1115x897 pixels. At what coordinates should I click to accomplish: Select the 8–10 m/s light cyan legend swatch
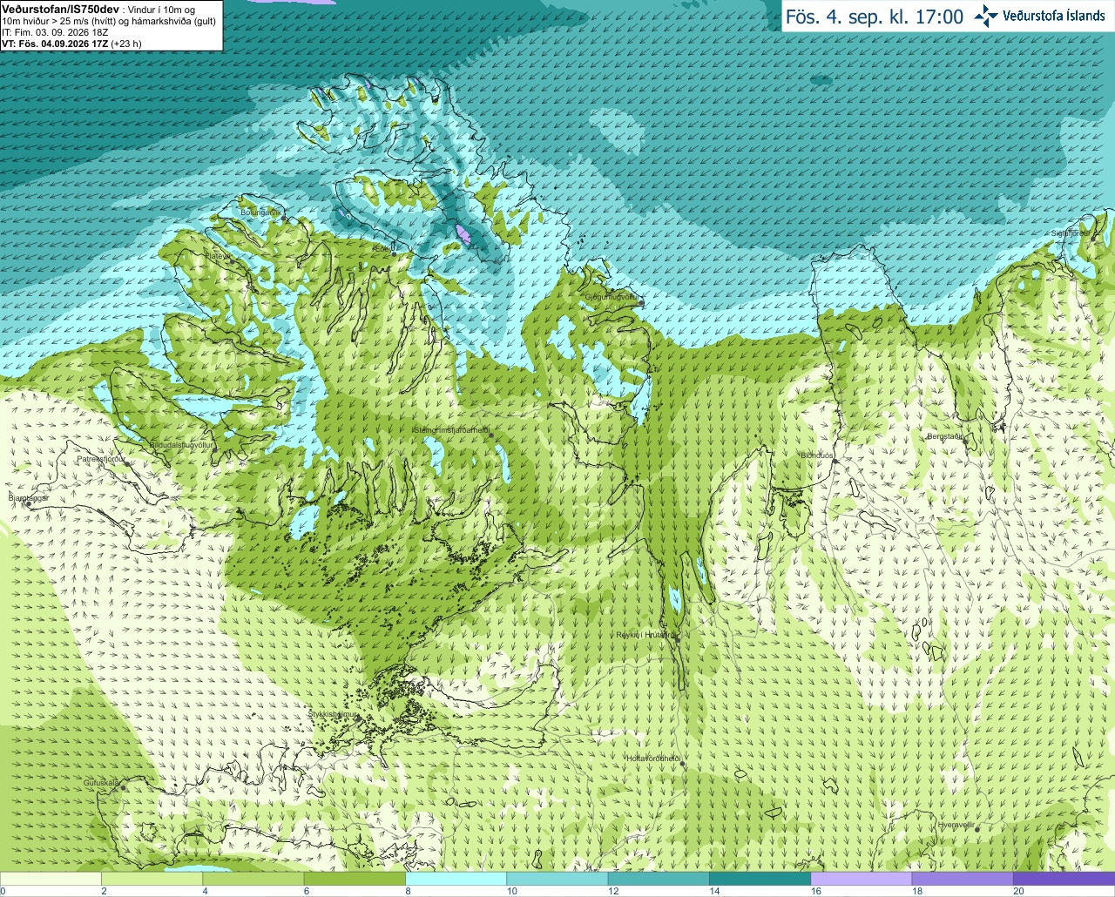456,878
